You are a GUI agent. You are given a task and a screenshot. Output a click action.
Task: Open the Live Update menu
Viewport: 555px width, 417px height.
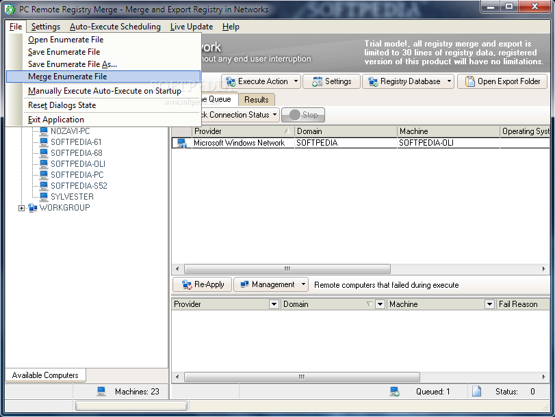pos(192,27)
